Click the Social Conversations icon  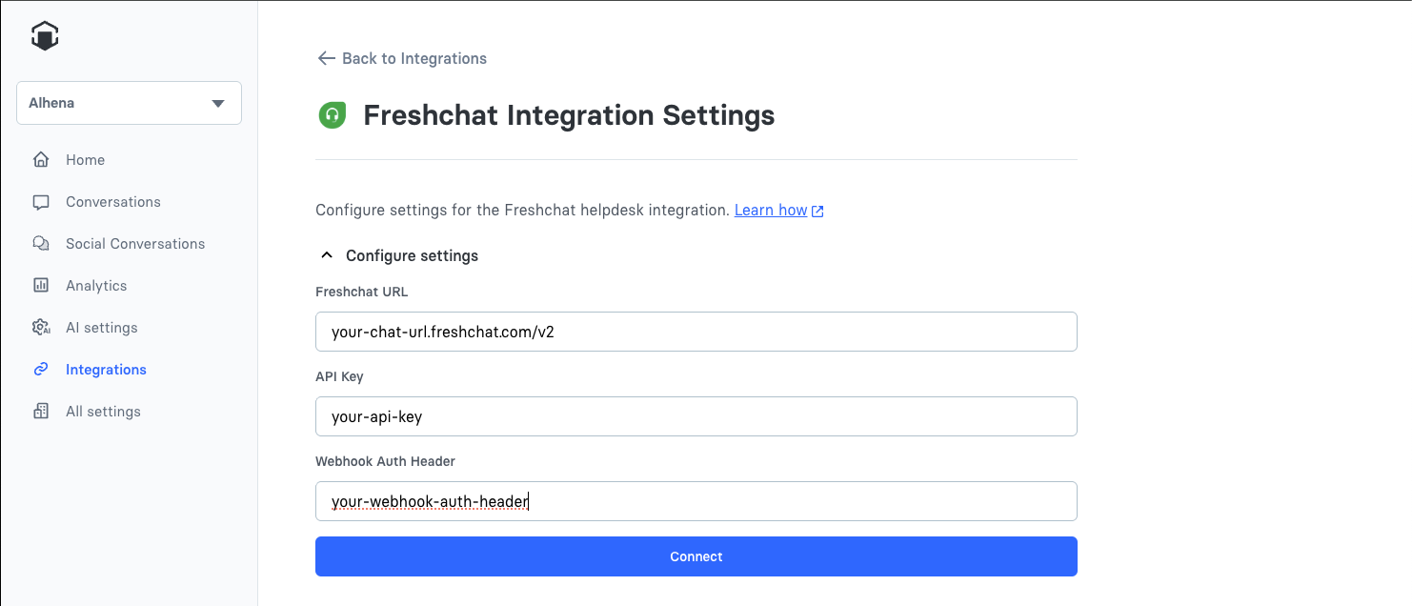(41, 244)
